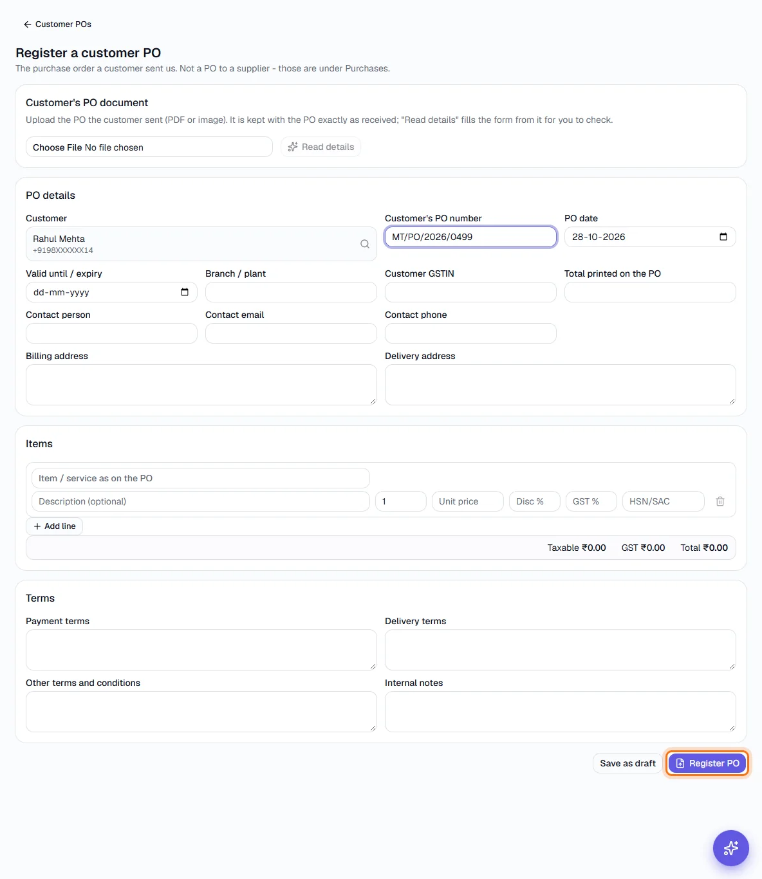762x879 pixels.
Task: Click the Contact phone input
Action: click(x=470, y=333)
